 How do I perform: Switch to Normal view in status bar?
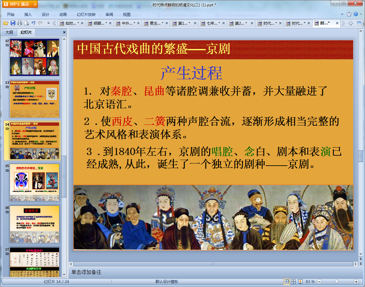(287, 282)
